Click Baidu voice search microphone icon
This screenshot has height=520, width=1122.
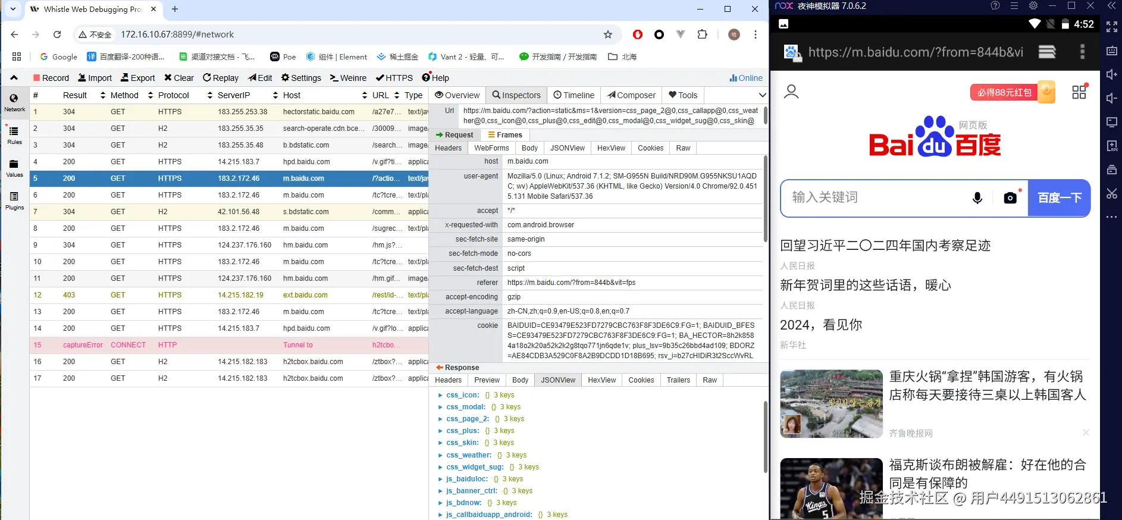[977, 198]
